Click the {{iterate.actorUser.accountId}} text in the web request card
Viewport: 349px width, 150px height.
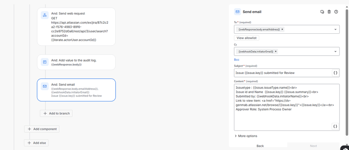coord(74,40)
